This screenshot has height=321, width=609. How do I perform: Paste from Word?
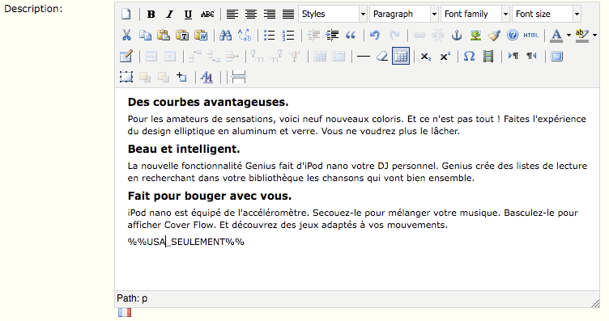tap(201, 36)
